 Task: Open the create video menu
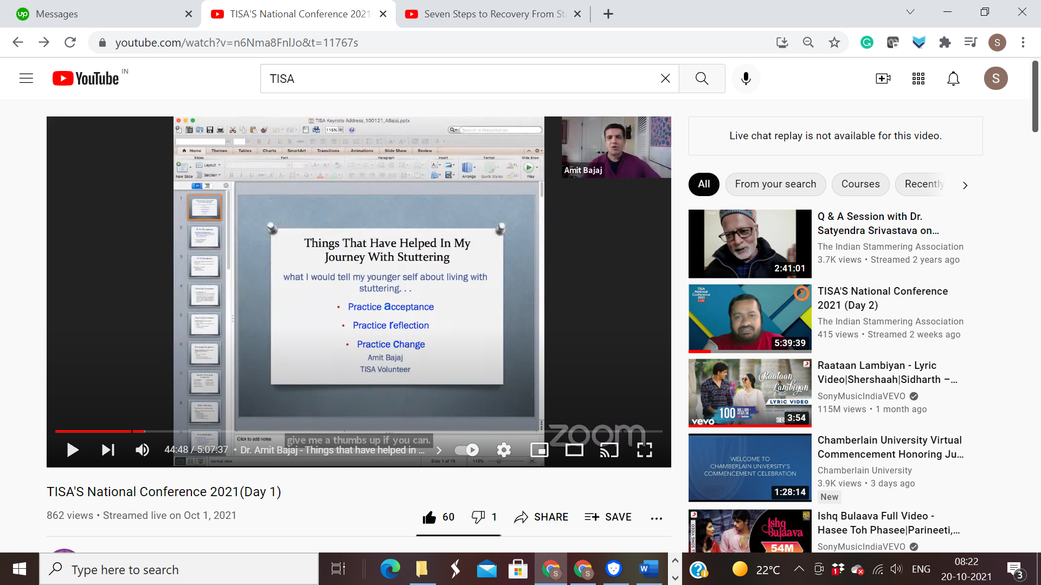coord(883,79)
